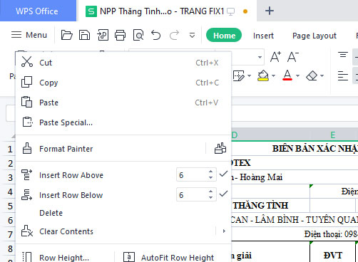Viewport: 358px width, 262px height.
Task: Open the font color dropdown arrow
Action: (x=297, y=75)
